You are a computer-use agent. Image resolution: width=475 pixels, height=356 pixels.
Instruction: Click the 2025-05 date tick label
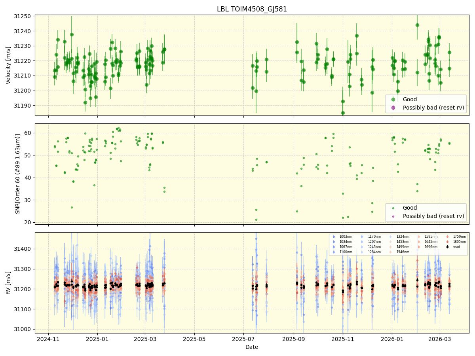(194, 339)
